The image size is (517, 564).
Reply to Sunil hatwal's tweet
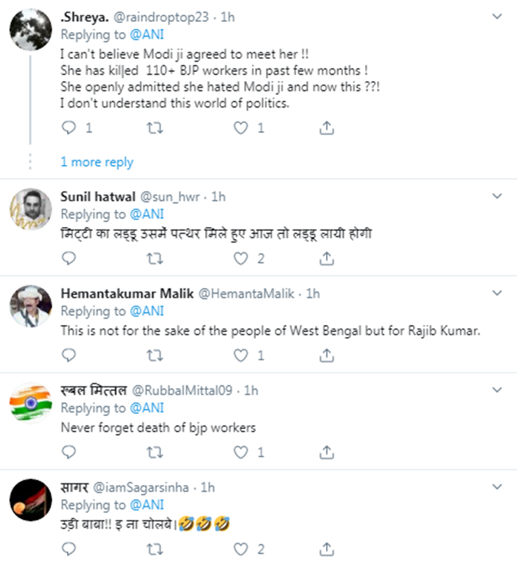69,259
